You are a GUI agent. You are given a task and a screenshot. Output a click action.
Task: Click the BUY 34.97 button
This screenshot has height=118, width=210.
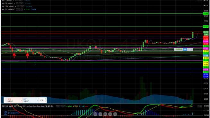[x=29, y=100]
